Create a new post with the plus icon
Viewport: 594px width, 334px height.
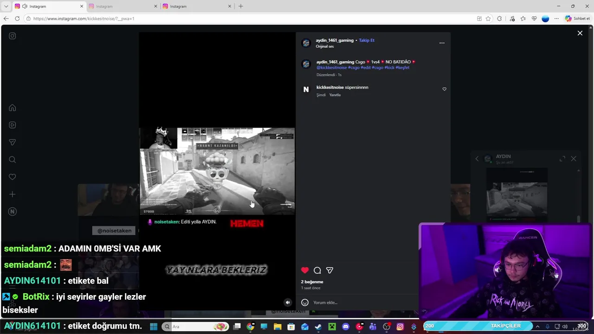13,194
